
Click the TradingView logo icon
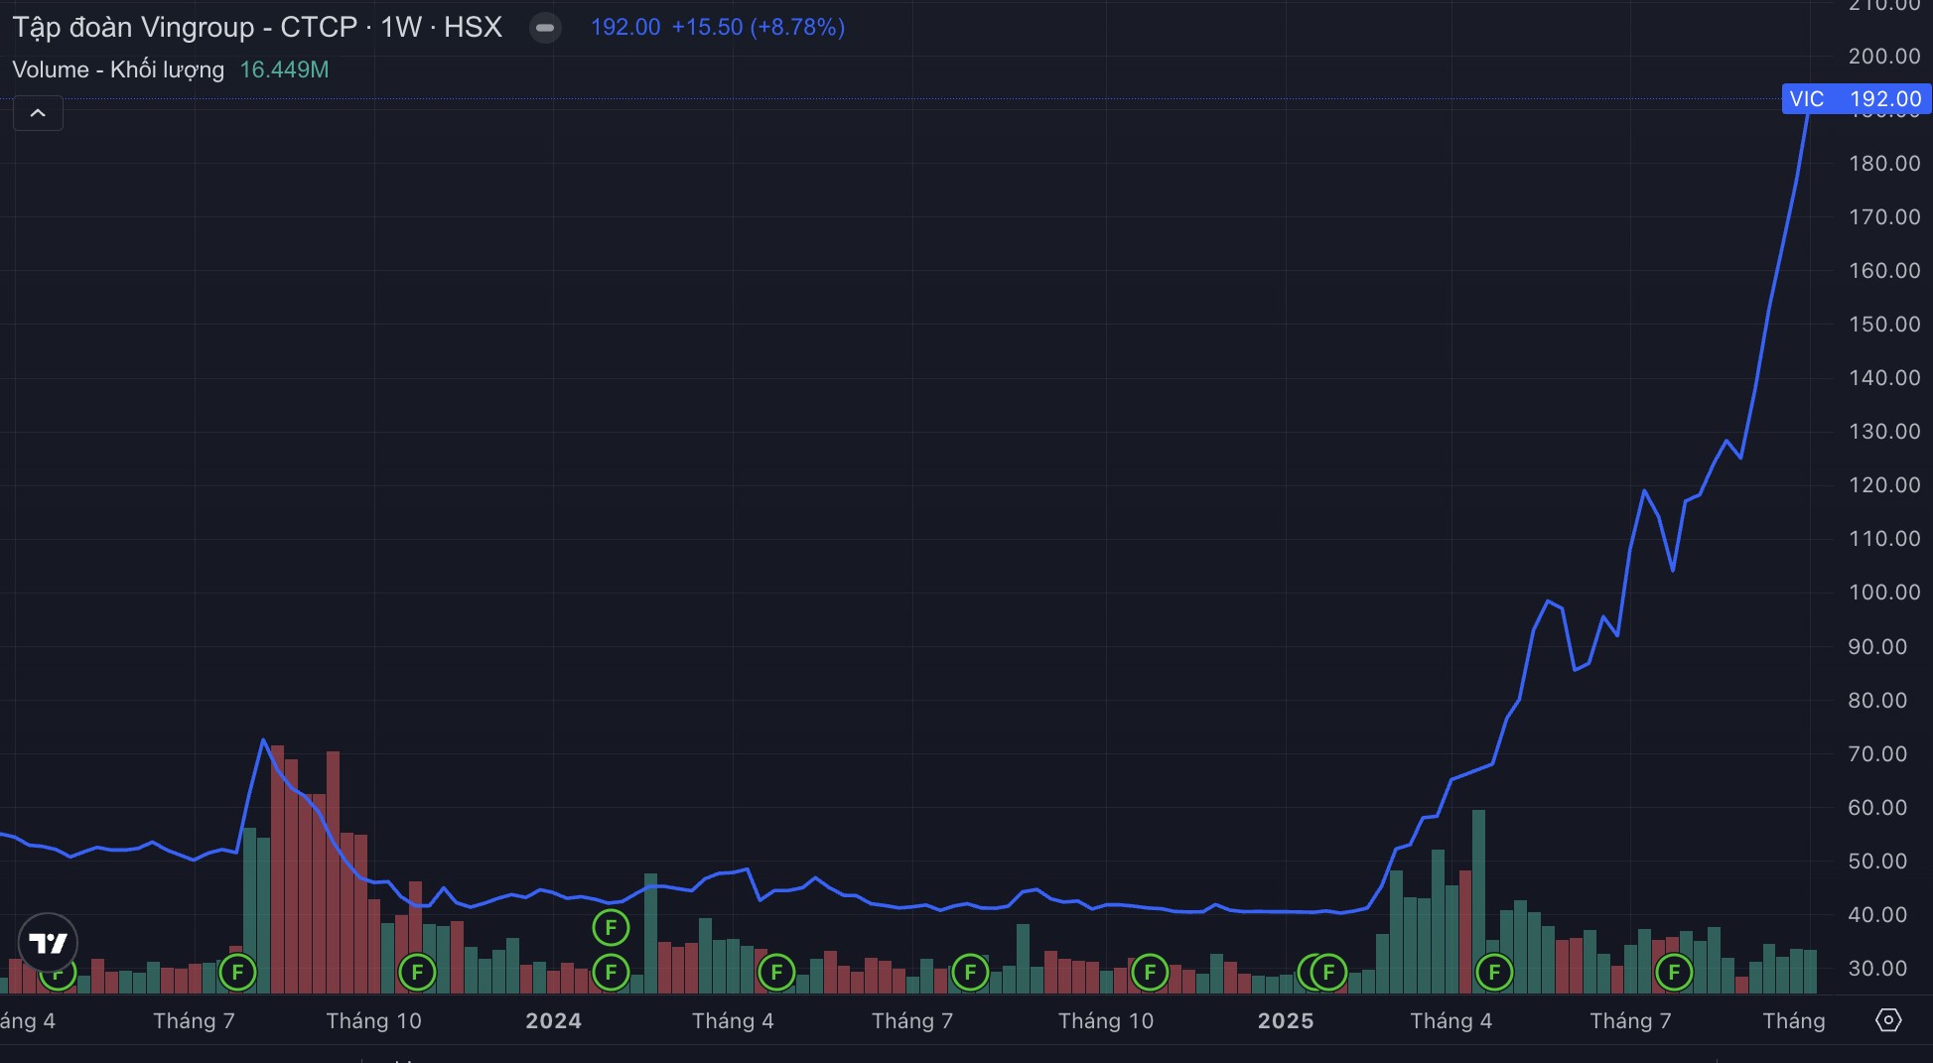click(x=48, y=942)
